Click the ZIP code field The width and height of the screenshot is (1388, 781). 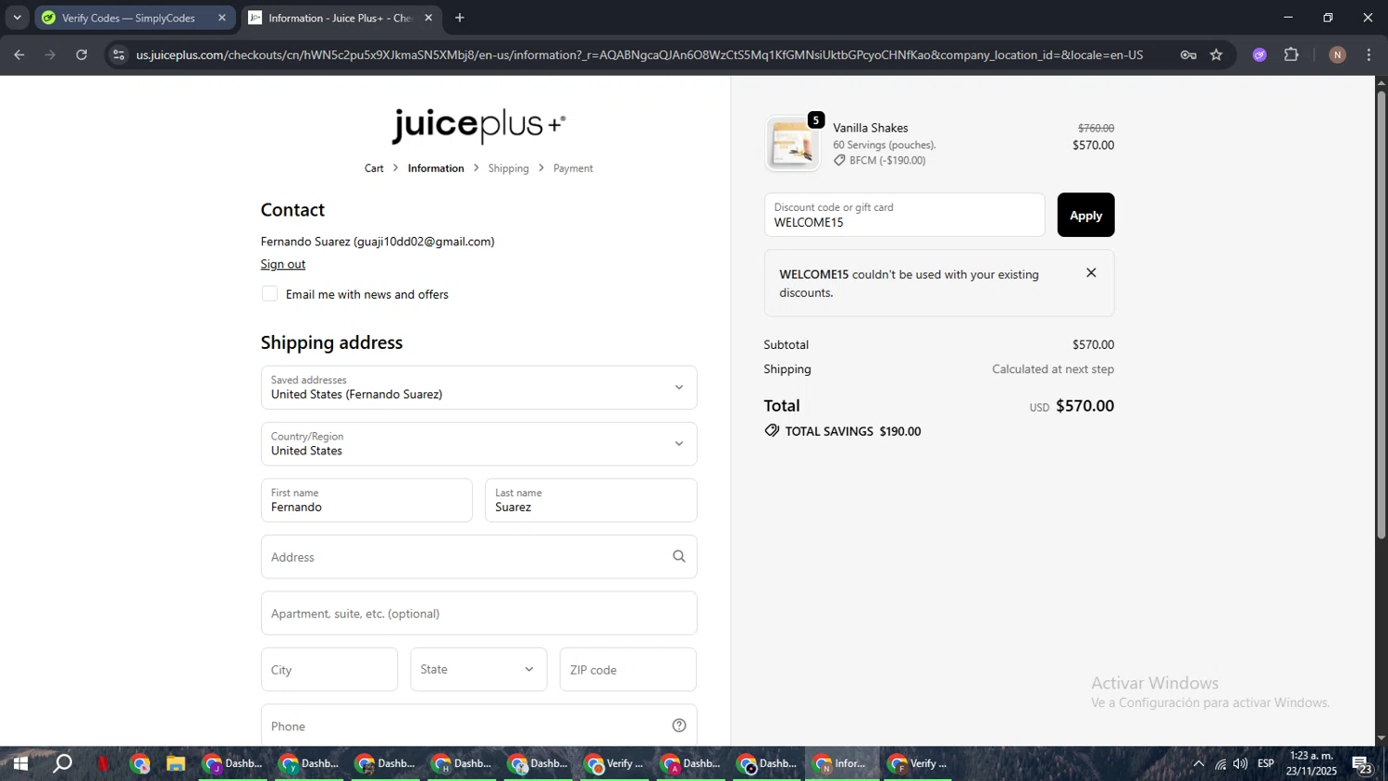[627, 670]
